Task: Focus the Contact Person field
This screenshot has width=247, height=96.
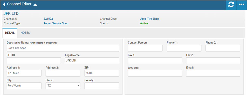Action: point(145,48)
